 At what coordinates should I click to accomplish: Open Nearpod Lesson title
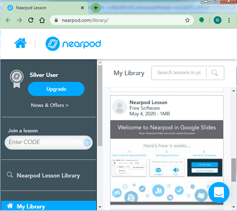[149, 103]
